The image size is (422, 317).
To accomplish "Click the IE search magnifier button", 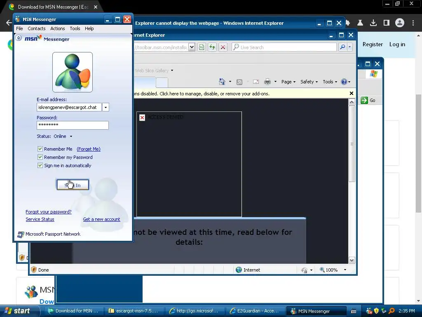I will click(x=342, y=47).
